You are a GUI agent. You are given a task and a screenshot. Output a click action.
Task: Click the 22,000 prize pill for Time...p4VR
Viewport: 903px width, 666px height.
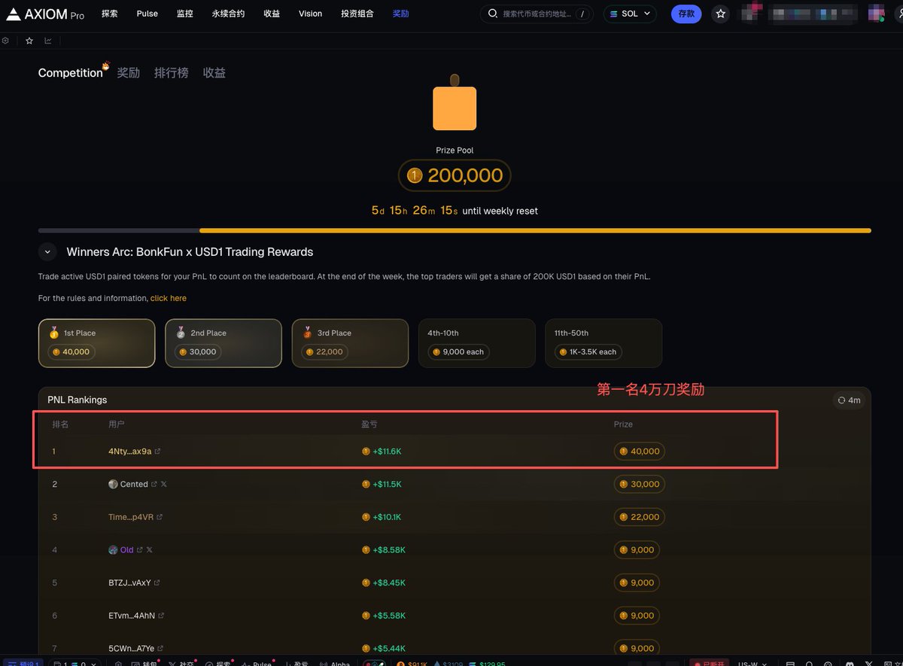pos(639,517)
